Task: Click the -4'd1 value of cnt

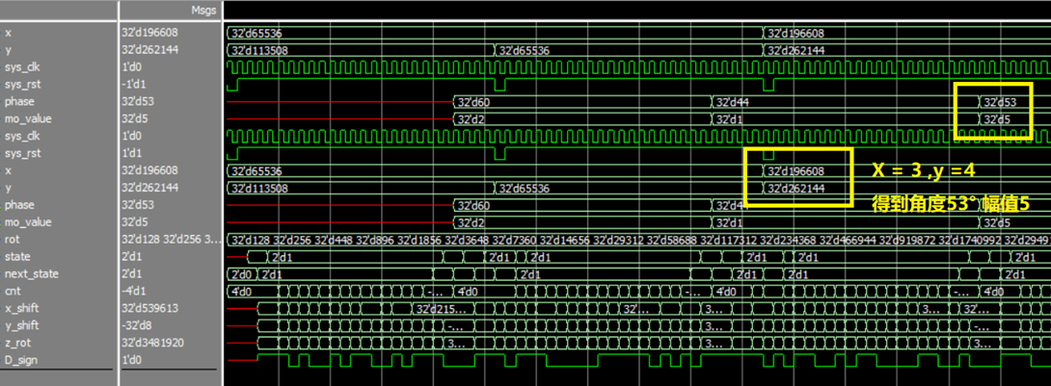Action: pos(133,291)
